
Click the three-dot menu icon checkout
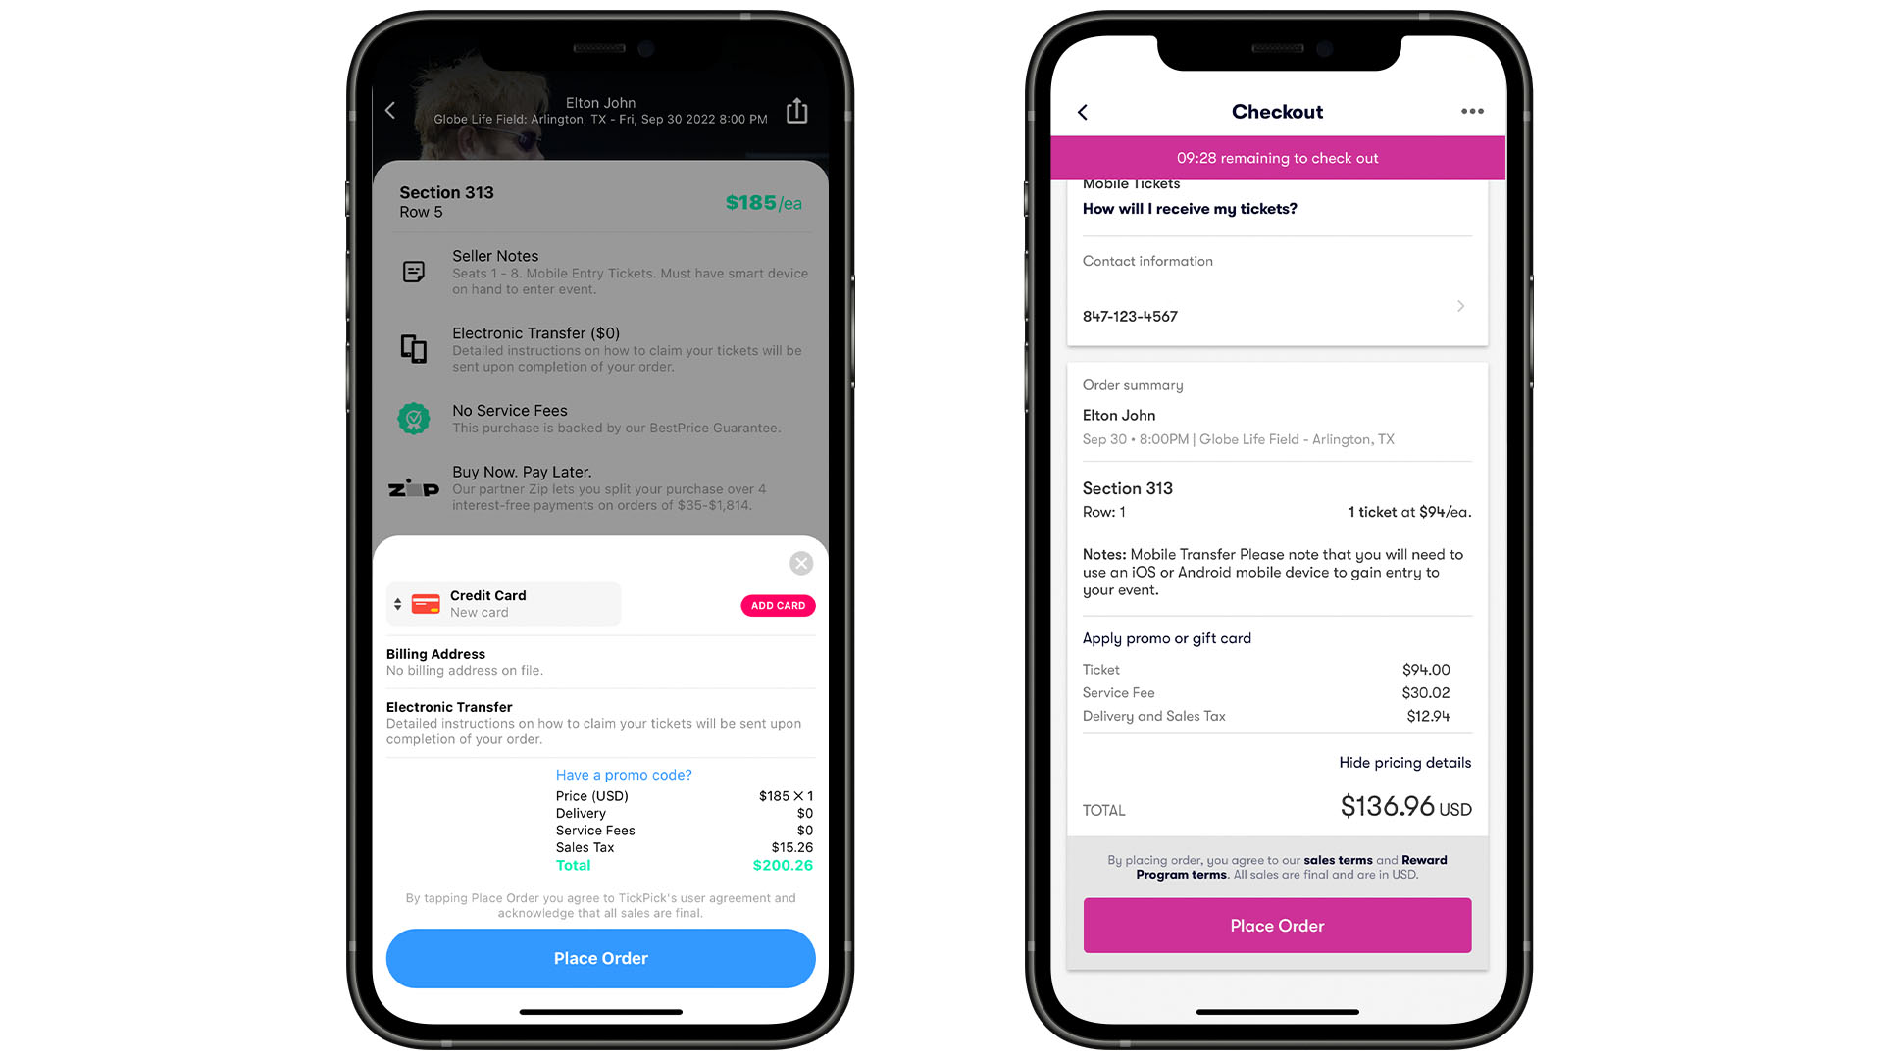coord(1472,111)
